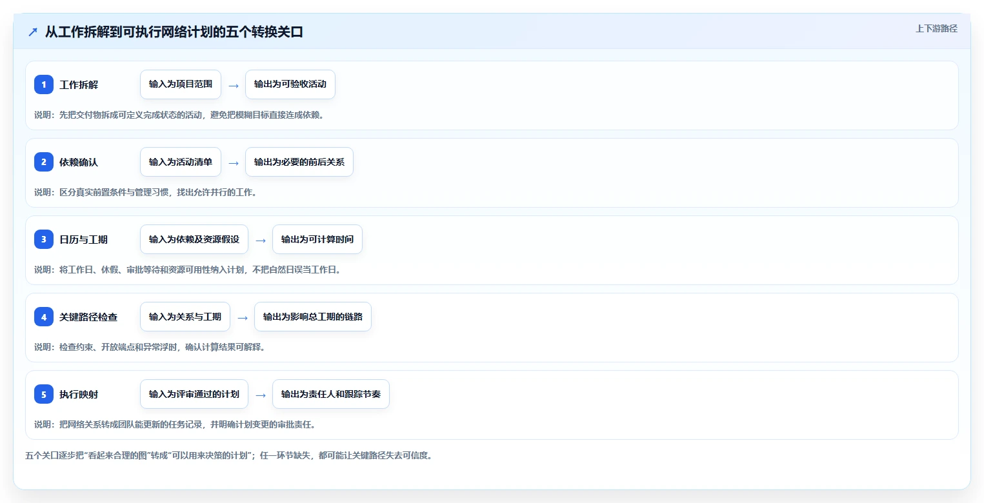Click the 输入为活动清单 chip

[181, 162]
